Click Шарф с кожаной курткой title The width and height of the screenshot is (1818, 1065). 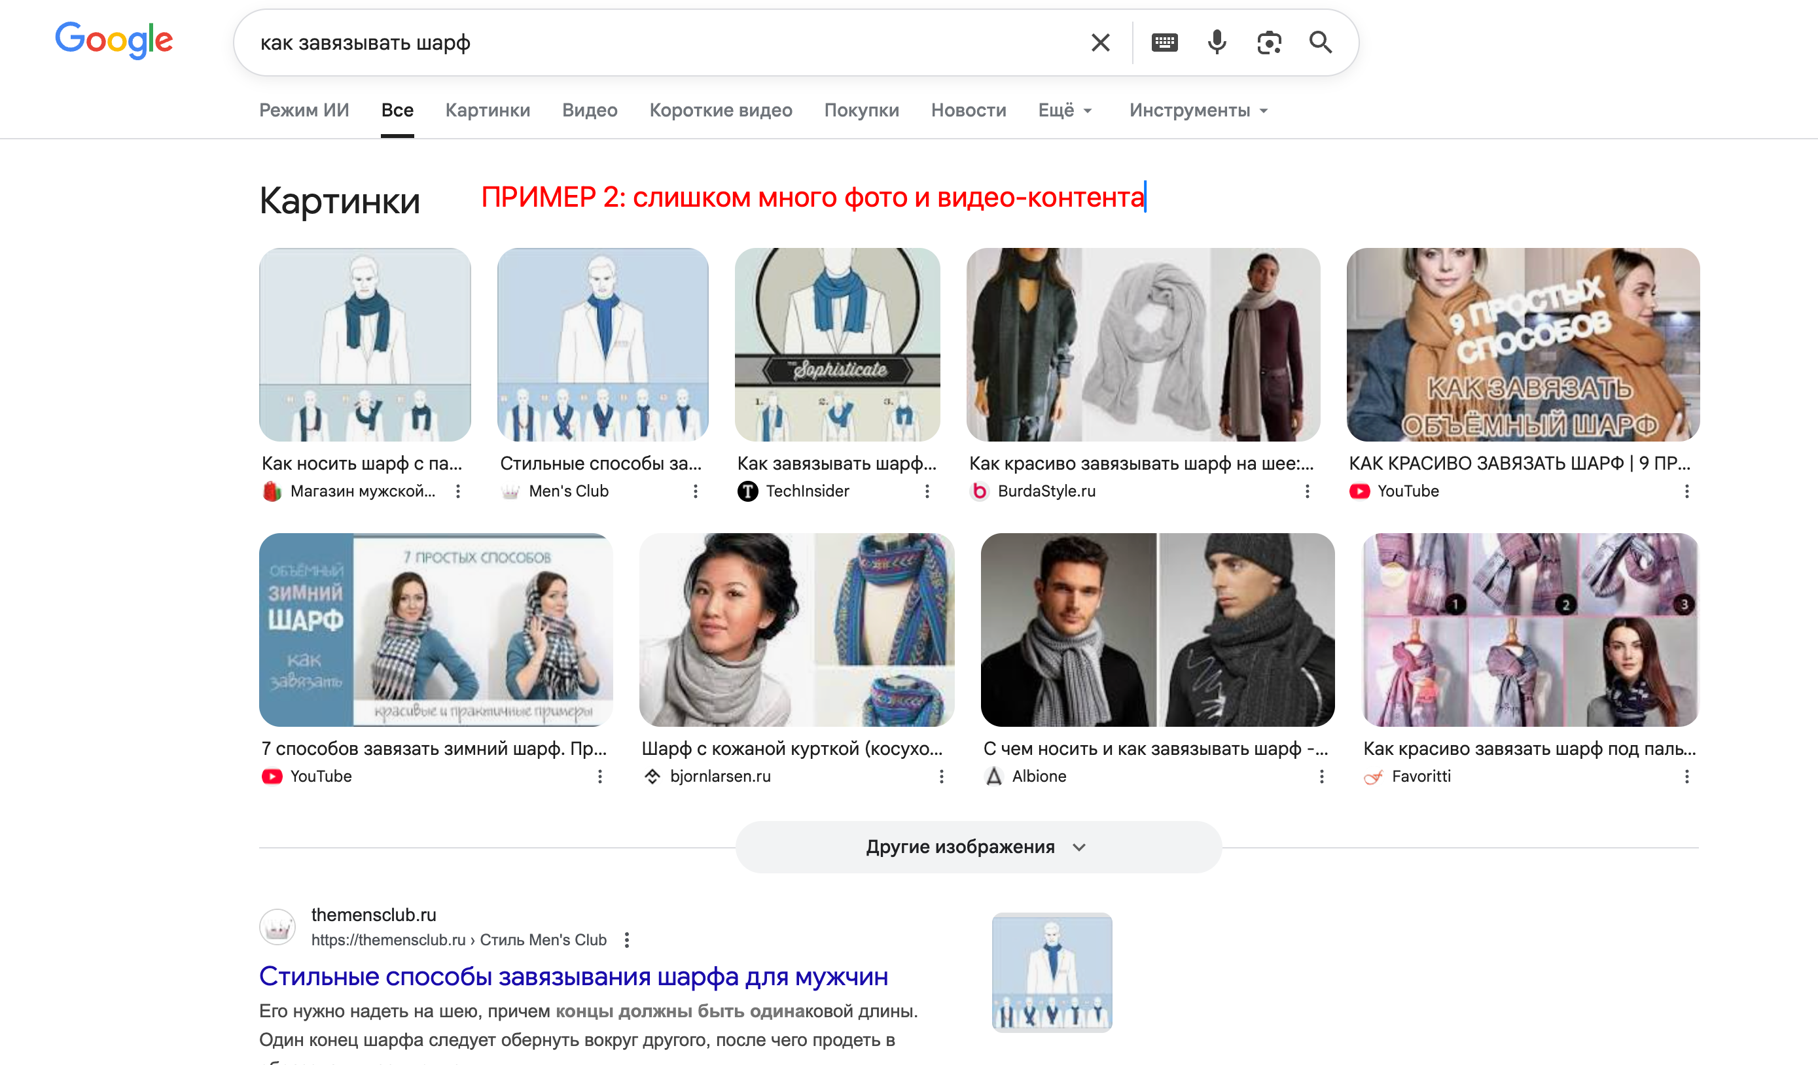[x=792, y=748]
